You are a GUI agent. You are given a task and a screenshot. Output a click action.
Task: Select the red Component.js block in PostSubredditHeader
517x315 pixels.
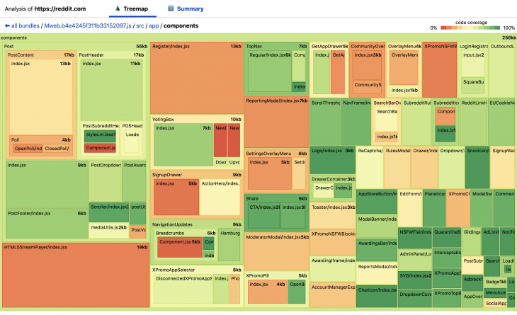pyautogui.click(x=101, y=148)
